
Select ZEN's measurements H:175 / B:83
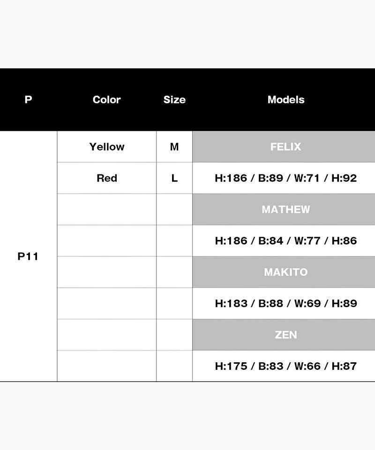pos(285,366)
